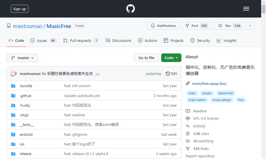Star the MusicFree repository
Screen dimensions: 266x159
(230, 26)
